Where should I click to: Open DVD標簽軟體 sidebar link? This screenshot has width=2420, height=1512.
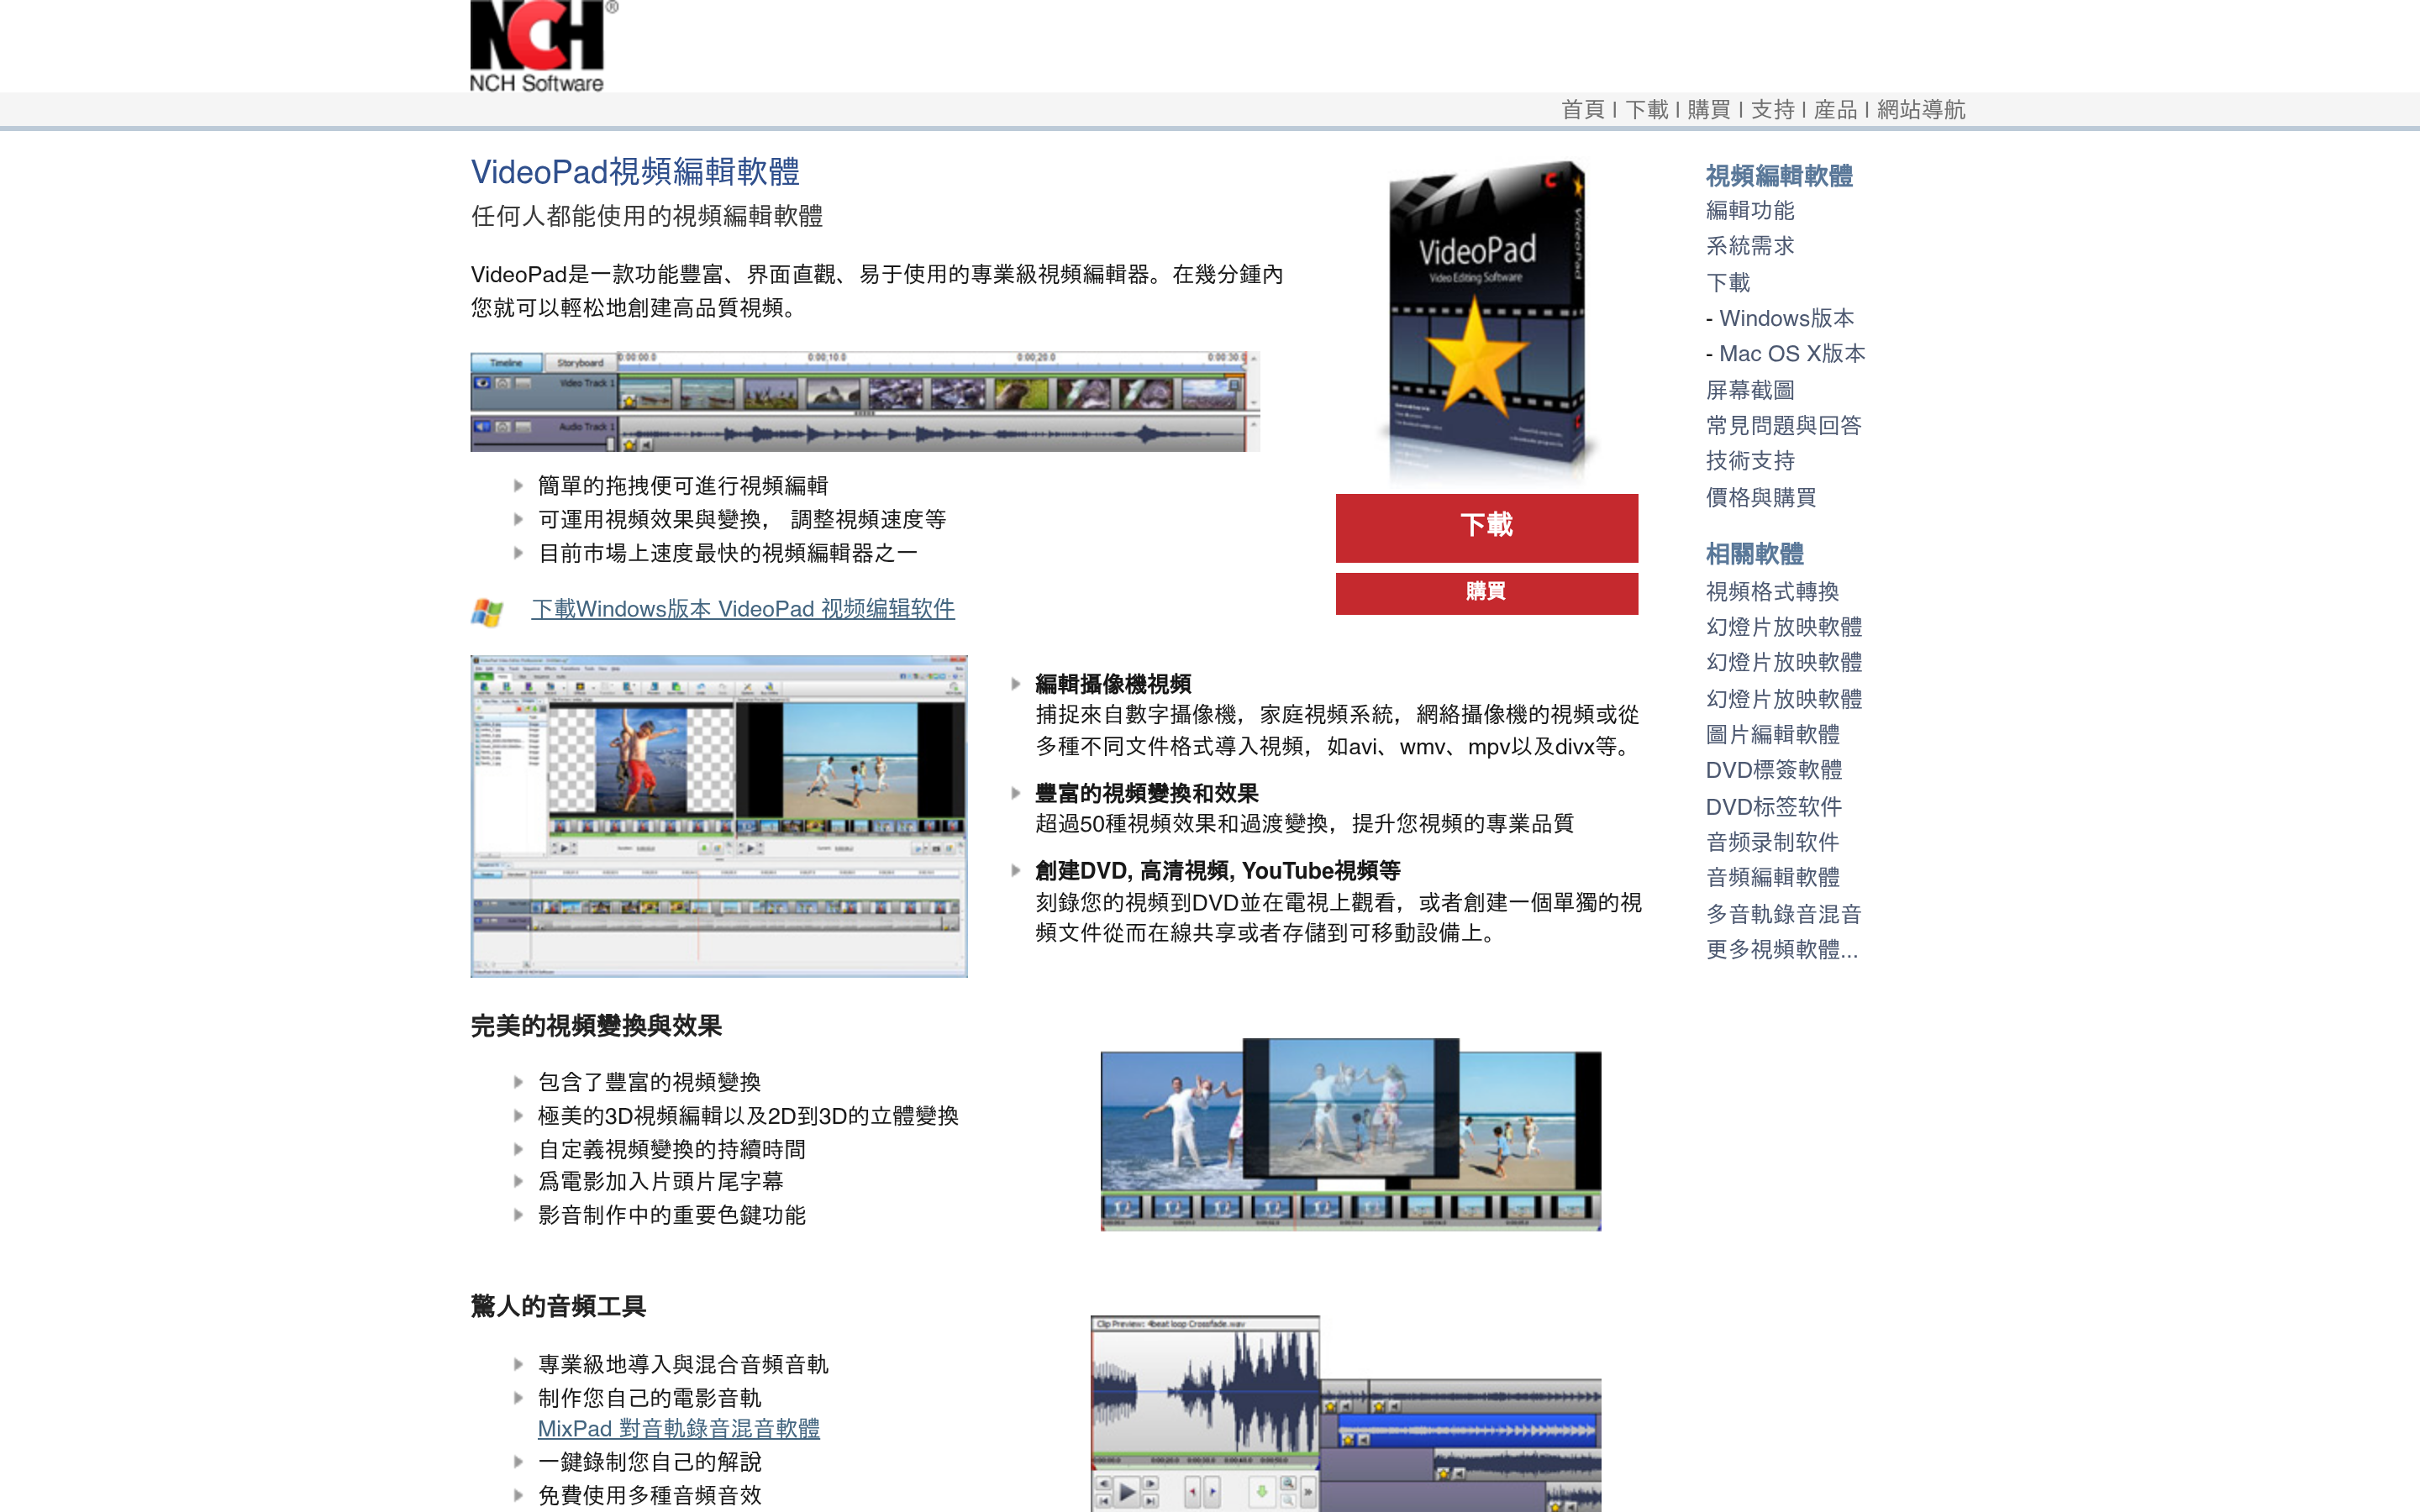(x=1774, y=770)
